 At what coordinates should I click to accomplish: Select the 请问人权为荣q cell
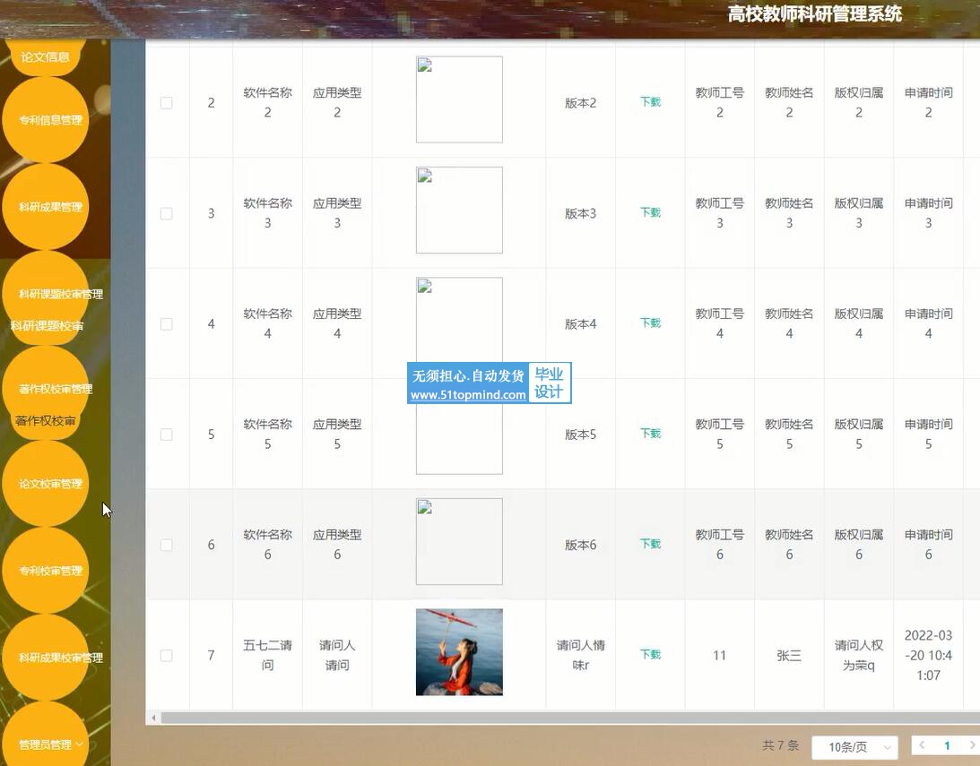(859, 655)
